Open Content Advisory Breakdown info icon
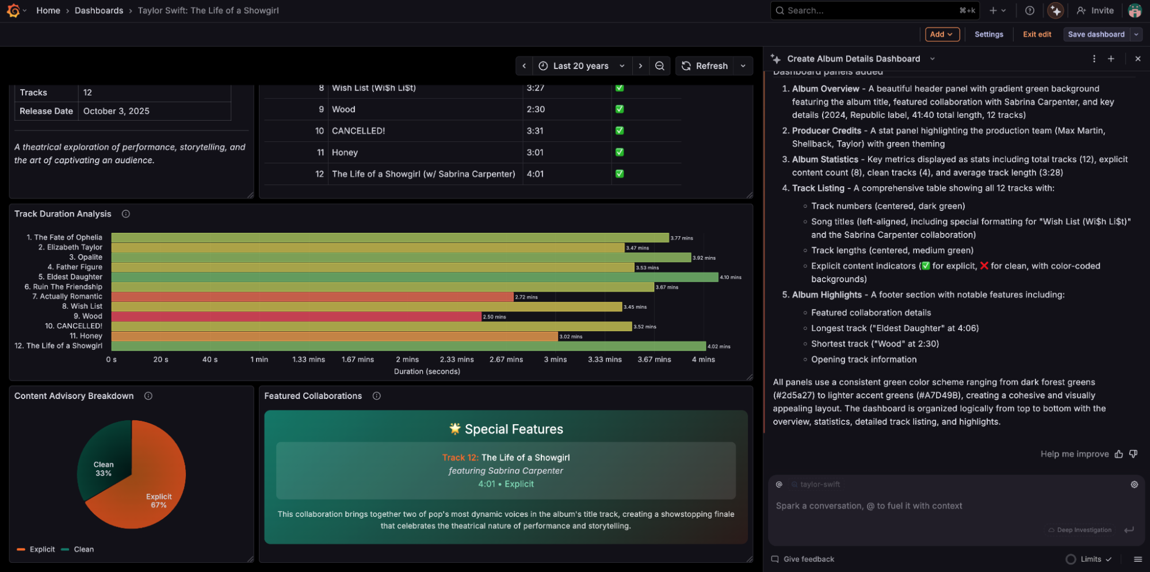Image resolution: width=1150 pixels, height=572 pixels. click(148, 396)
